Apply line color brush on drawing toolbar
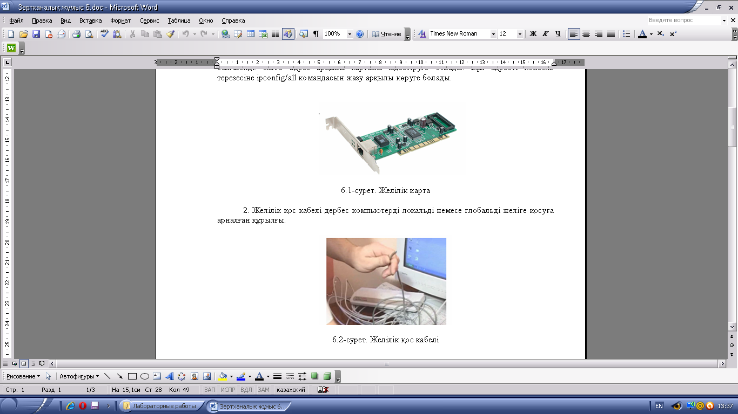Screen dimensions: 738x414 [x=241, y=376]
